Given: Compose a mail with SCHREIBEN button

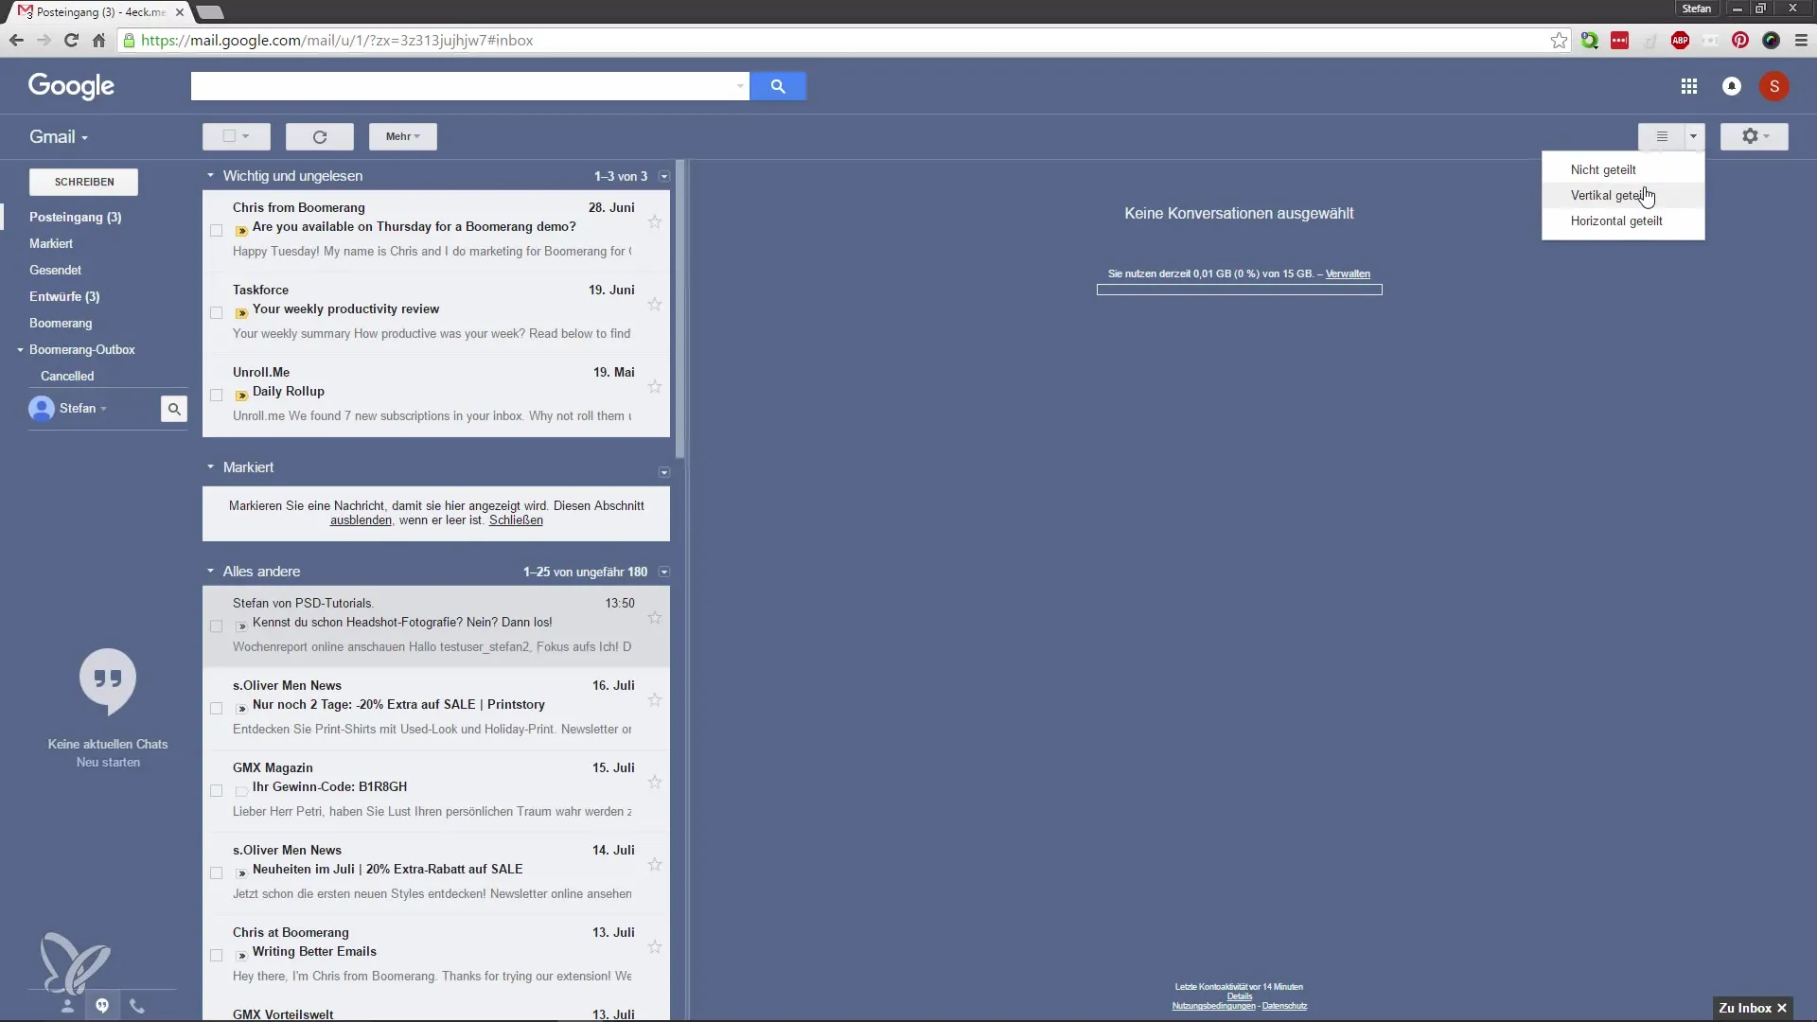Looking at the screenshot, I should [84, 182].
